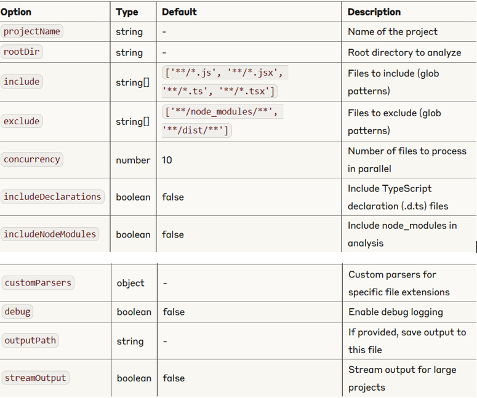Click the streamOutput option label
The image size is (477, 398).
[35, 378]
